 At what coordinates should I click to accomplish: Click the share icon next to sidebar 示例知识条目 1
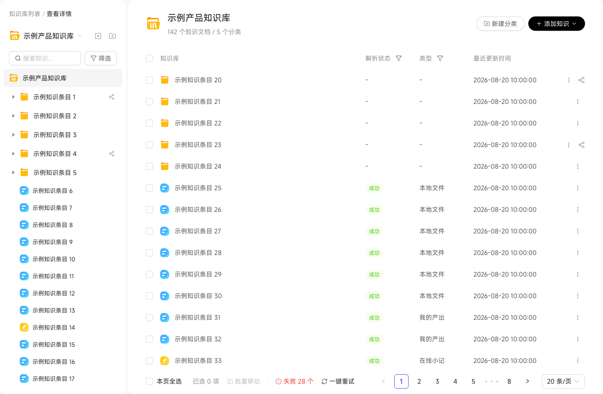coord(112,97)
